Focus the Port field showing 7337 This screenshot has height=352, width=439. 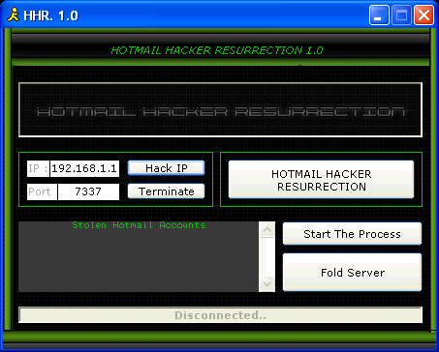pyautogui.click(x=88, y=191)
